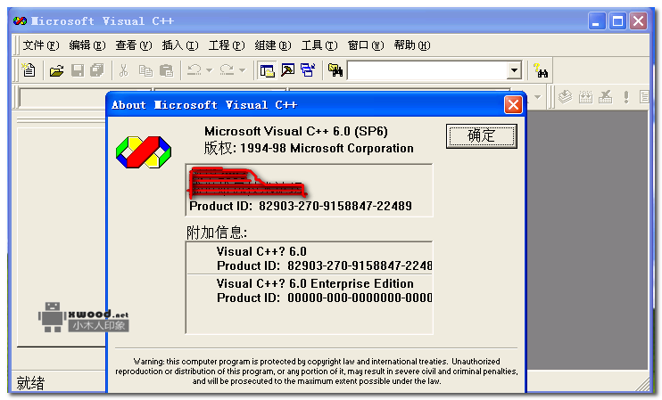Viewport: 662px width, 400px height.
Task: Click the Find in Files icon
Action: [x=335, y=70]
